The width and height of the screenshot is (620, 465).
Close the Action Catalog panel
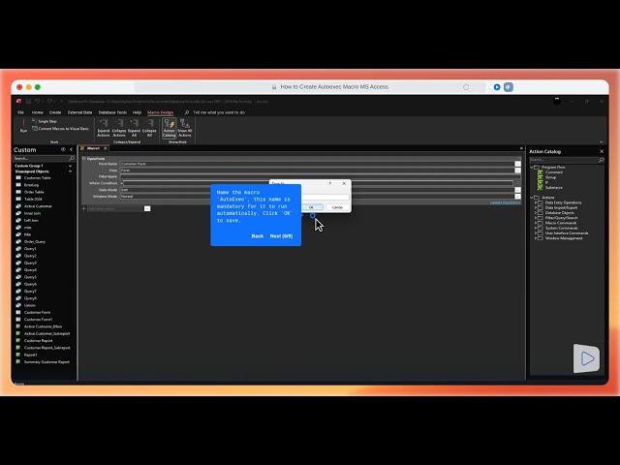coord(602,151)
